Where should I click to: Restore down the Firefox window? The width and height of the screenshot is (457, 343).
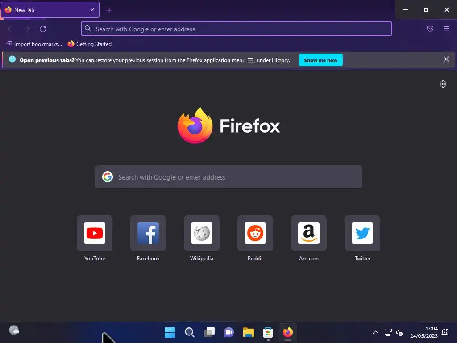(x=426, y=10)
